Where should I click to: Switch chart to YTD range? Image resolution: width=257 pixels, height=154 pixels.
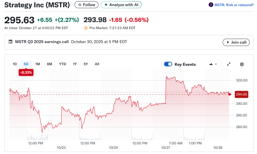(62, 64)
